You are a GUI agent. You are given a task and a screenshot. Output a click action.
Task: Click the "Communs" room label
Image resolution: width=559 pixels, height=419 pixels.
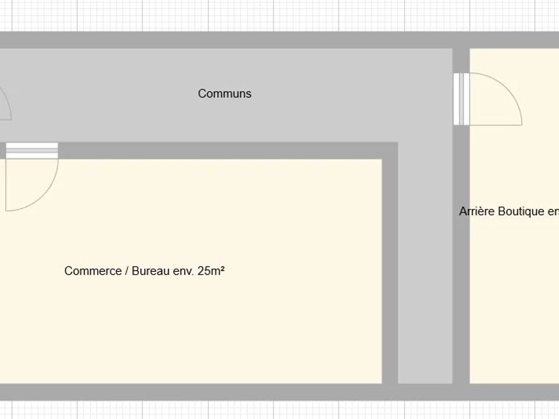pos(225,94)
